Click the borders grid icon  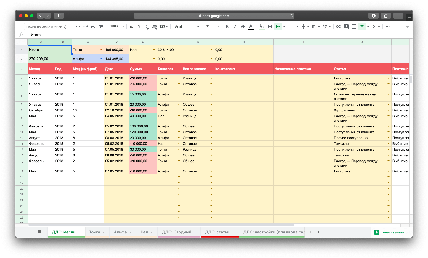click(270, 26)
